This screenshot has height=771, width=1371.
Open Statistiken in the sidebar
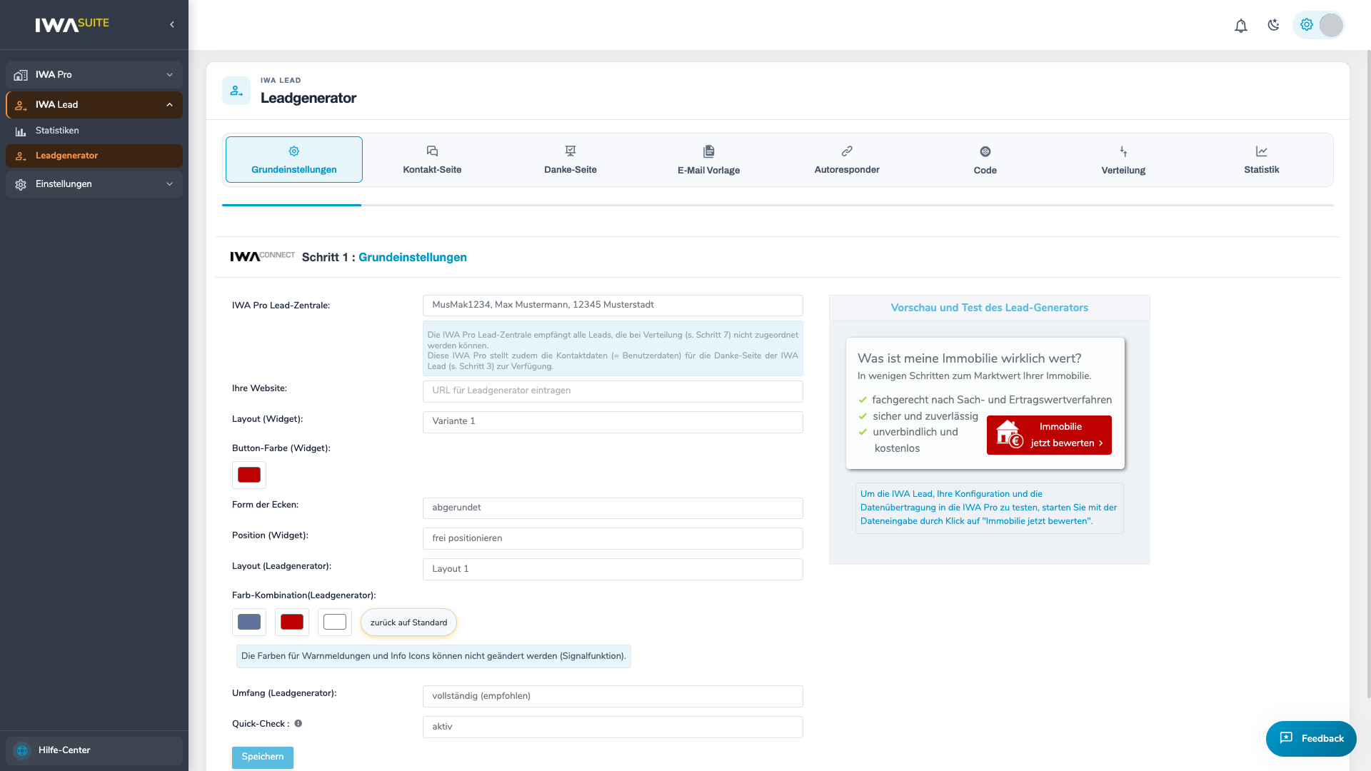(94, 131)
